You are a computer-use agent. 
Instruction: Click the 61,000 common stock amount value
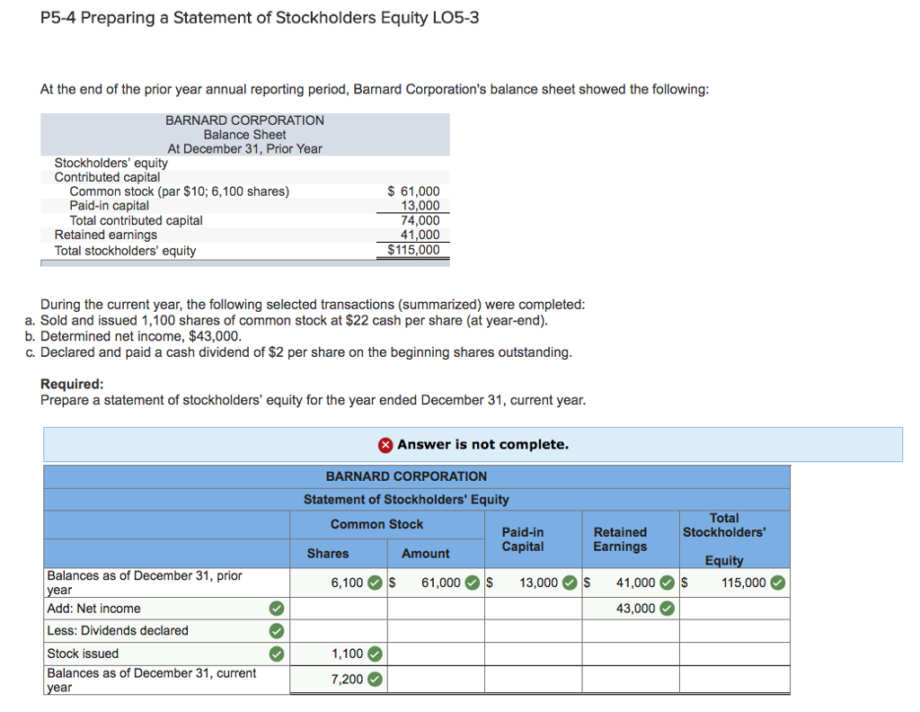pyautogui.click(x=440, y=583)
